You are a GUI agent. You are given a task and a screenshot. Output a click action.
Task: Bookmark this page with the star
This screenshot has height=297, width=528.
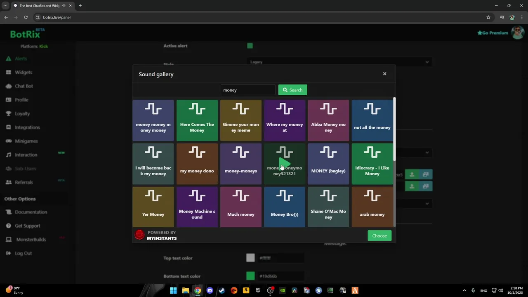(488, 17)
